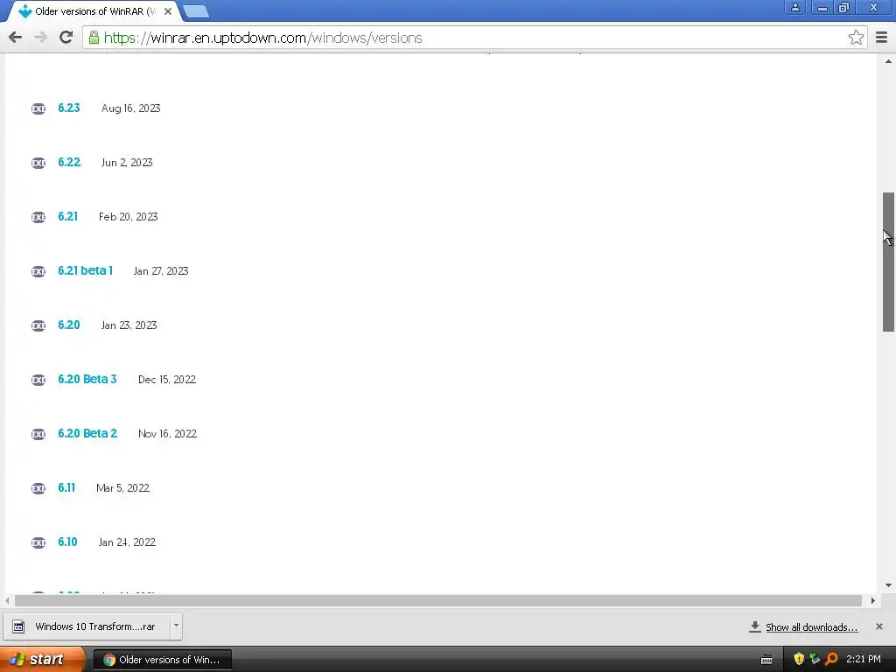Click the shield security tray icon
This screenshot has width=896, height=672.
tap(799, 659)
